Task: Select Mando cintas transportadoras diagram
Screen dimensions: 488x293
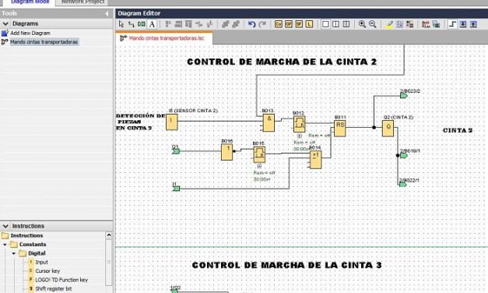Action: click(44, 42)
